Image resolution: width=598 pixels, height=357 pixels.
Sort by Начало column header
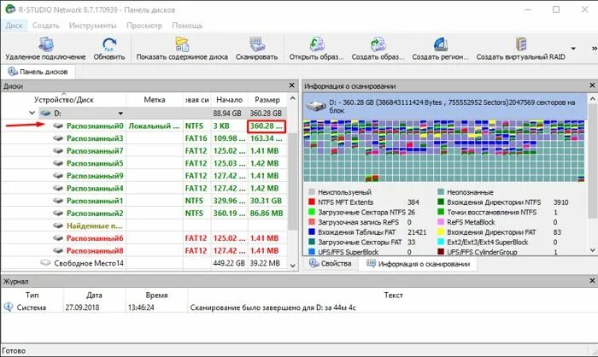pyautogui.click(x=229, y=100)
